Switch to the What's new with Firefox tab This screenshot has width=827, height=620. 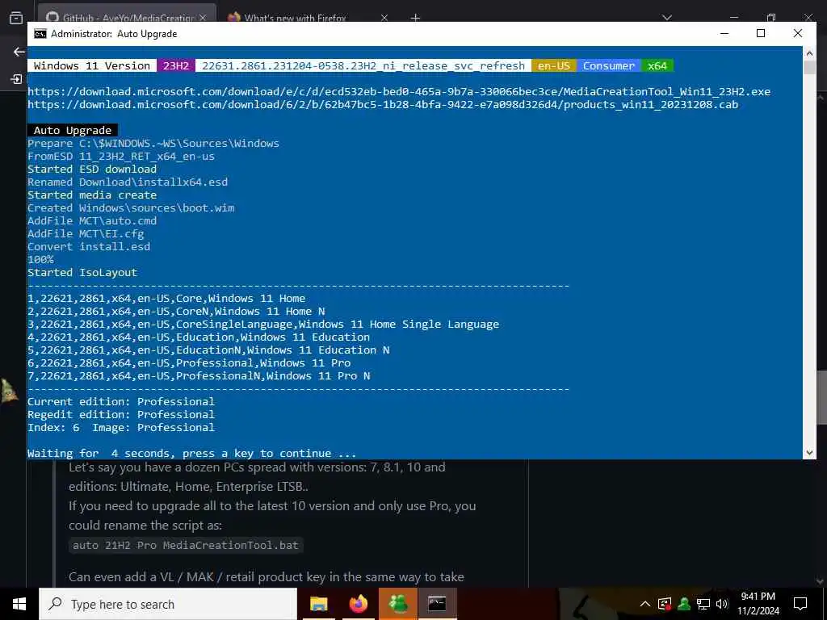[296, 18]
